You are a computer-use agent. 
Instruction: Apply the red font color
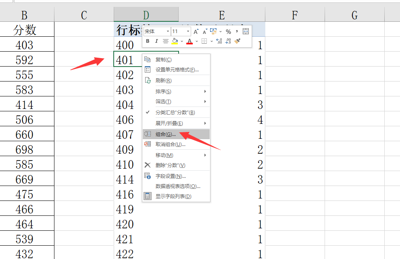(x=190, y=41)
